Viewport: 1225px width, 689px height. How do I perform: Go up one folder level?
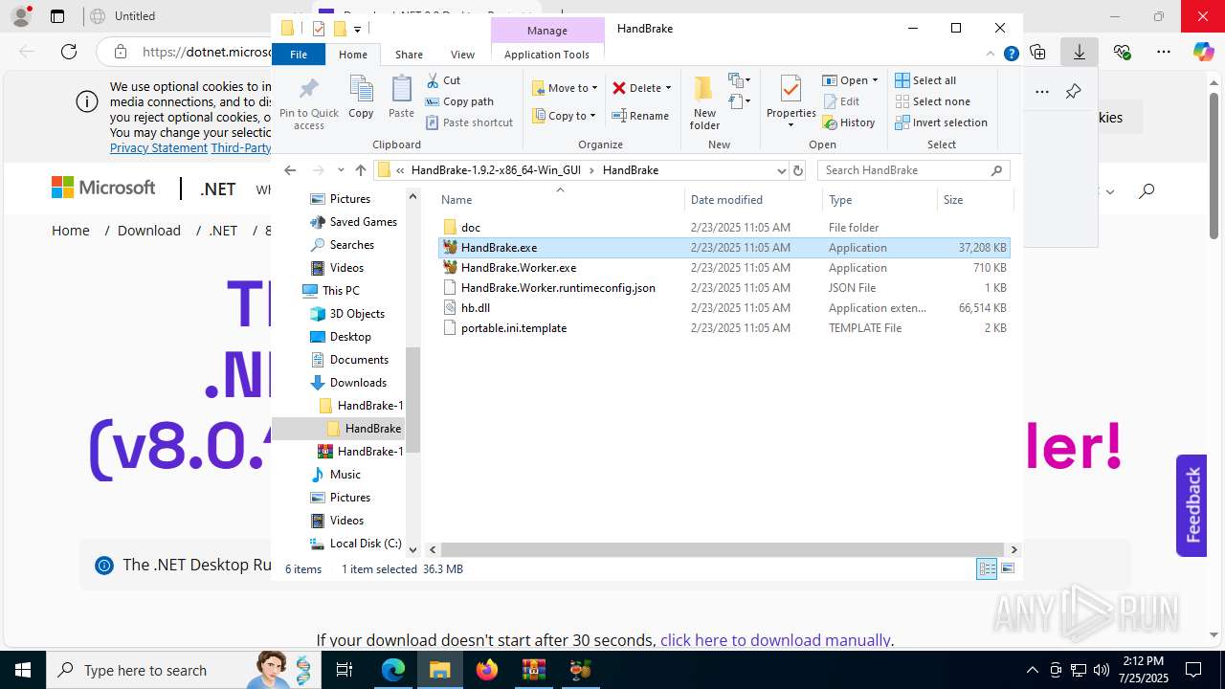360,170
